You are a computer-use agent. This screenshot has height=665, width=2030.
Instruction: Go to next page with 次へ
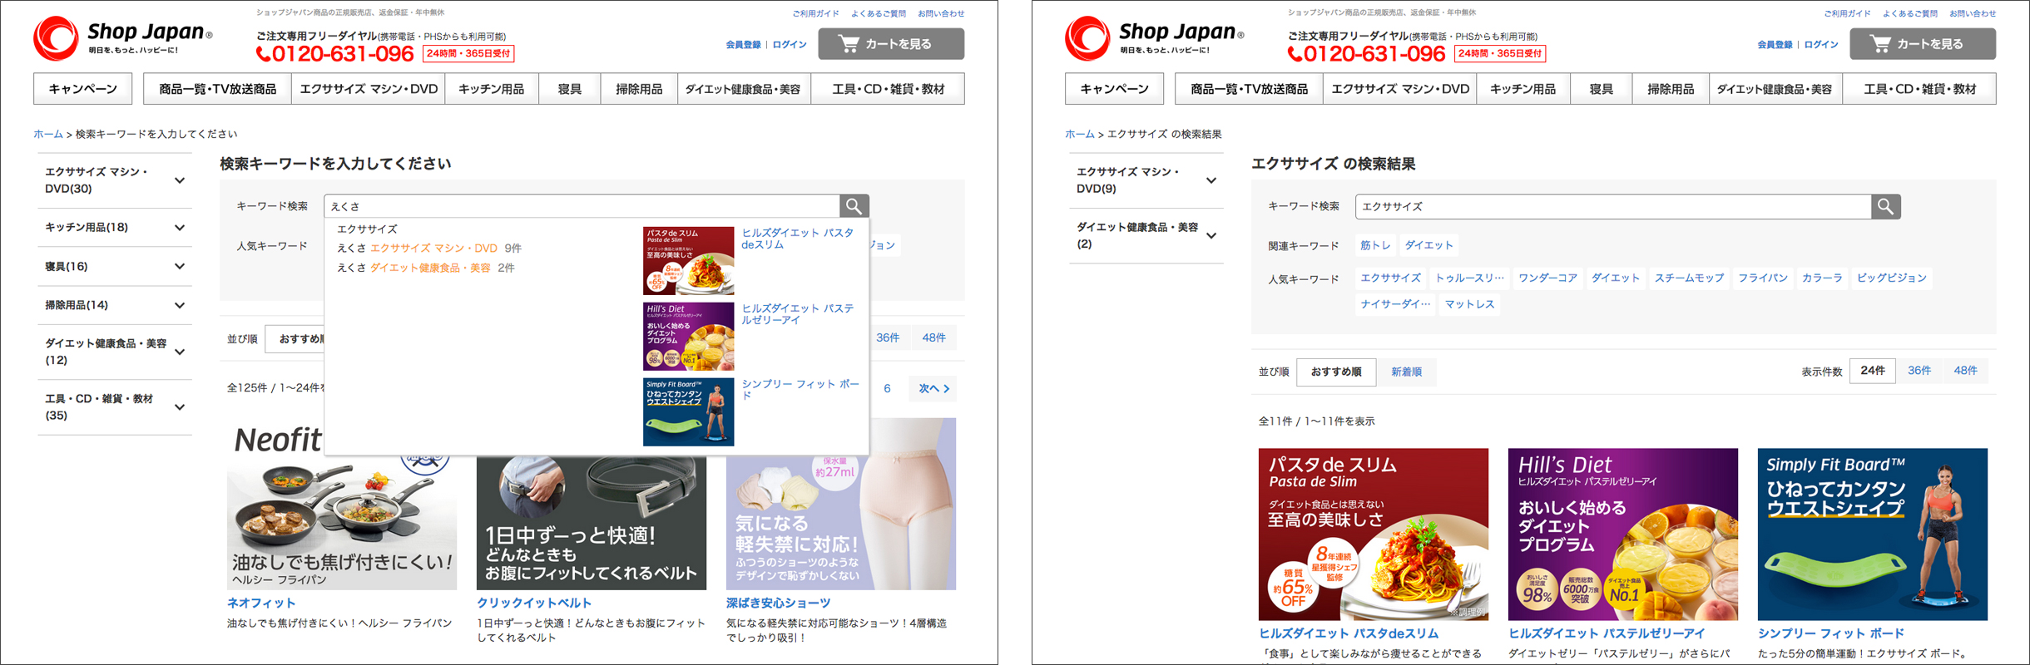tap(933, 388)
